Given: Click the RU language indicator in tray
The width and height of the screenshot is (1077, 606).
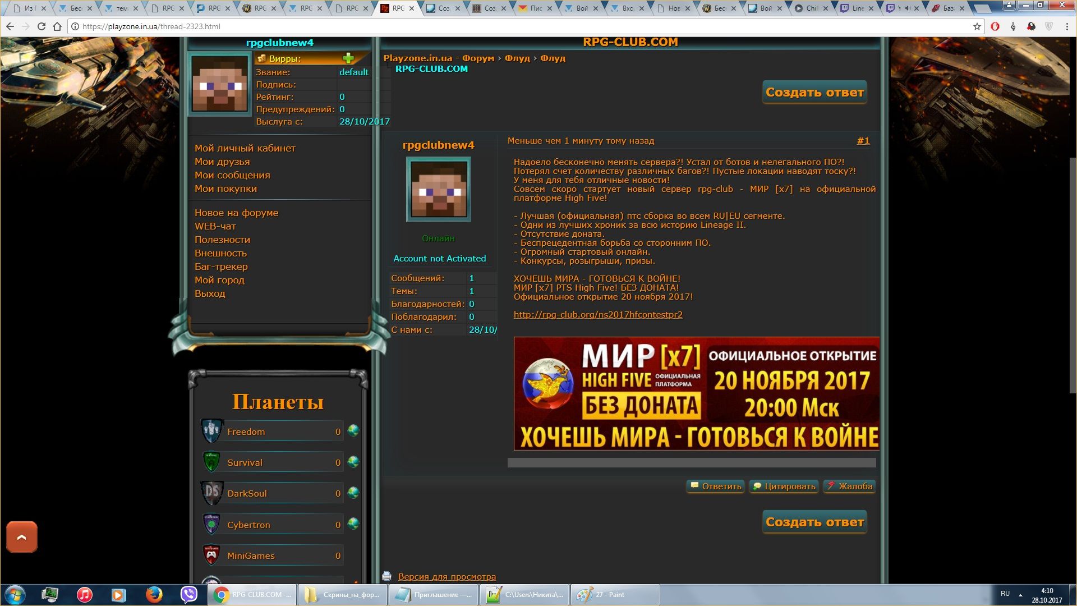Looking at the screenshot, I should tap(1005, 594).
